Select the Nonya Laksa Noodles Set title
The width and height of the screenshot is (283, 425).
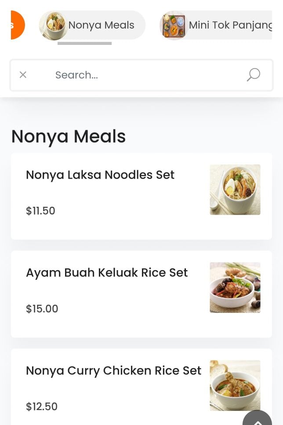pos(100,175)
